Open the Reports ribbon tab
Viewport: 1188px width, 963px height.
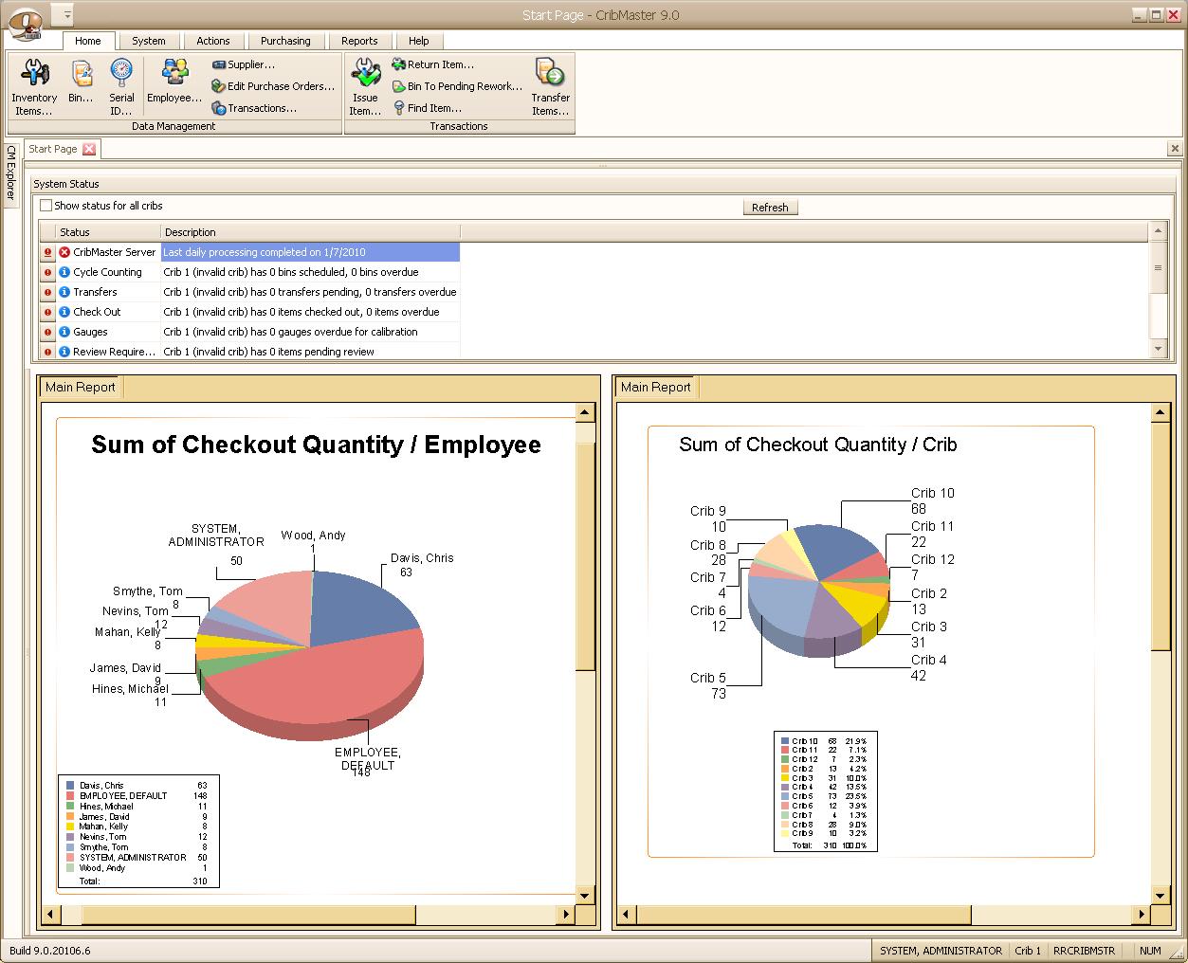pos(359,41)
